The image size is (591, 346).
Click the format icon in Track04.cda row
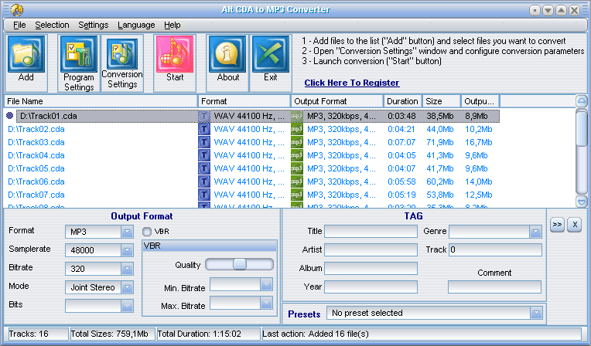(204, 155)
